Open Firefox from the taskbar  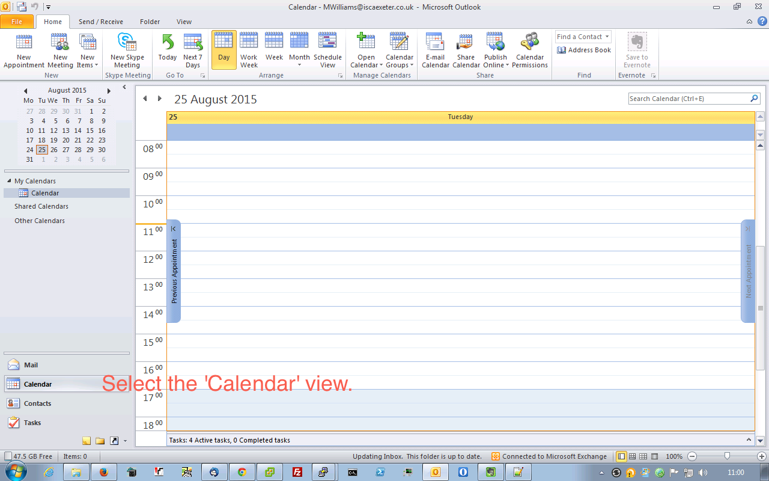pos(103,472)
